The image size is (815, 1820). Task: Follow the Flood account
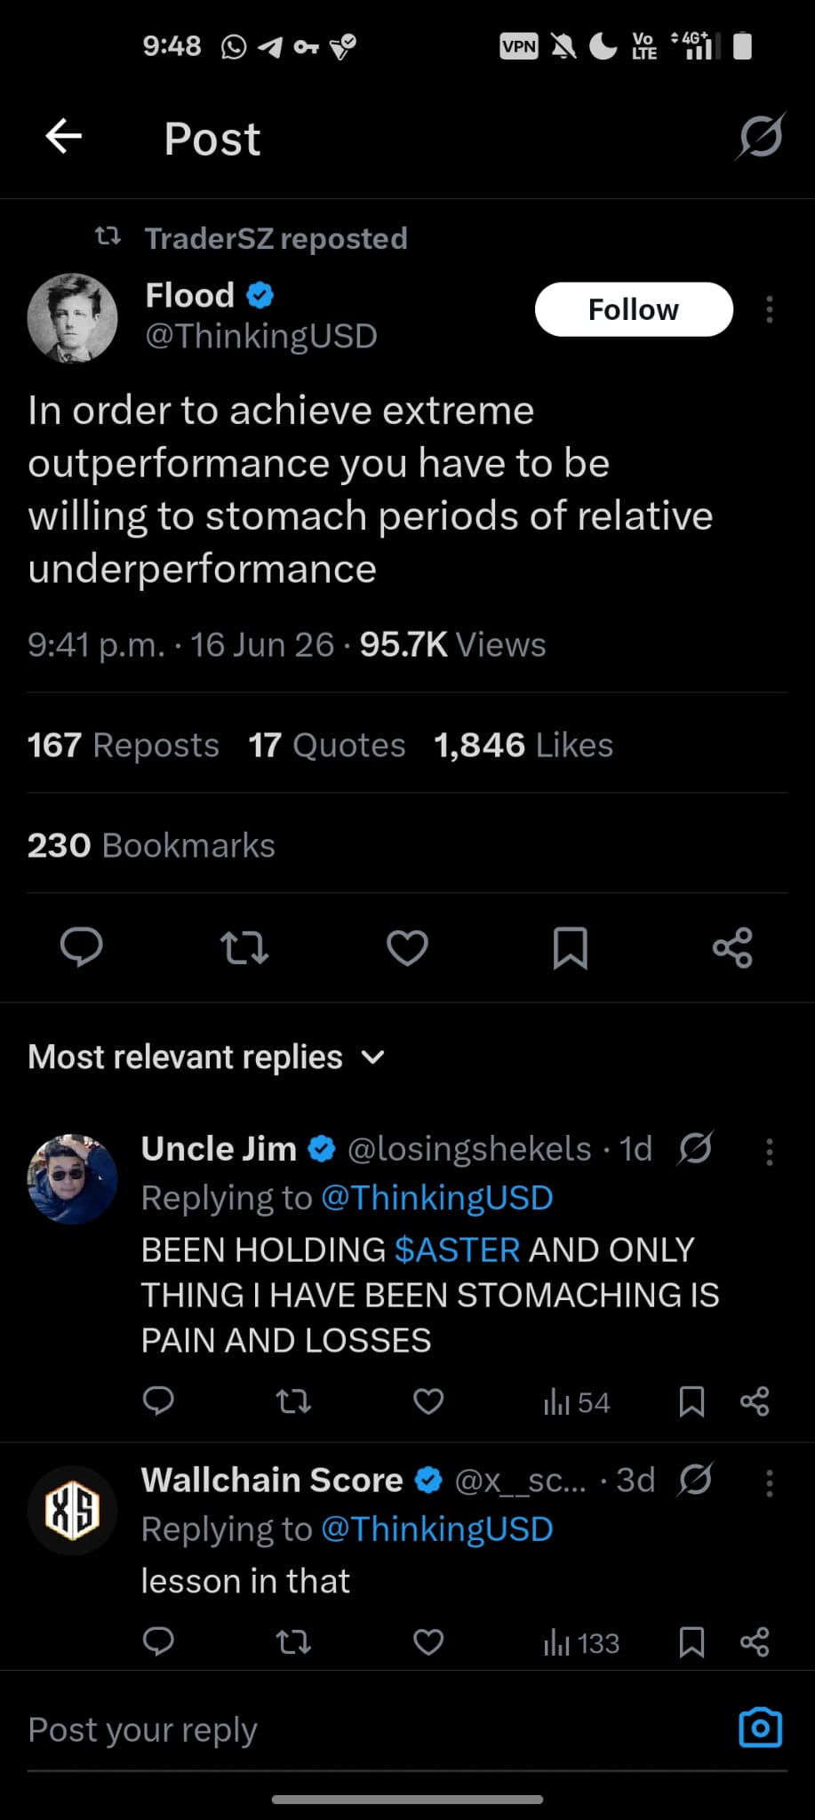coord(634,309)
